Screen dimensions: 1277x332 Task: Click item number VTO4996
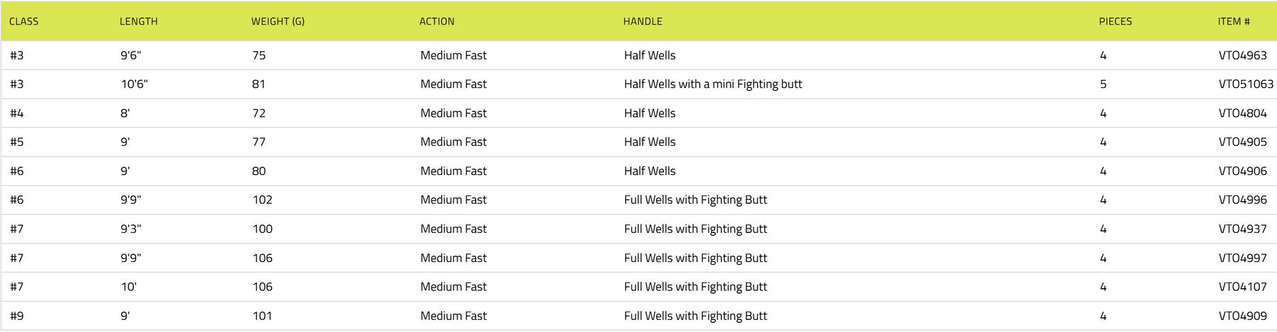point(1242,200)
